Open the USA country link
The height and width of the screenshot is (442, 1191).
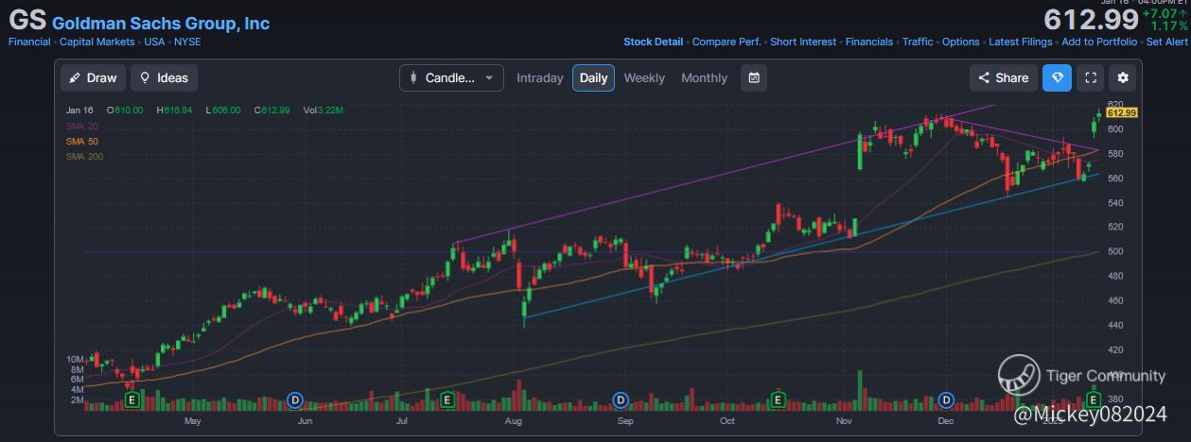coord(154,42)
